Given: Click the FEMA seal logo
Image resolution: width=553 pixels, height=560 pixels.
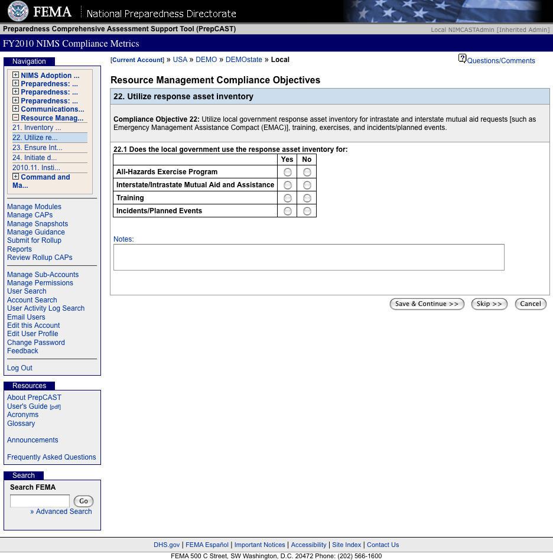Looking at the screenshot, I should [x=18, y=11].
